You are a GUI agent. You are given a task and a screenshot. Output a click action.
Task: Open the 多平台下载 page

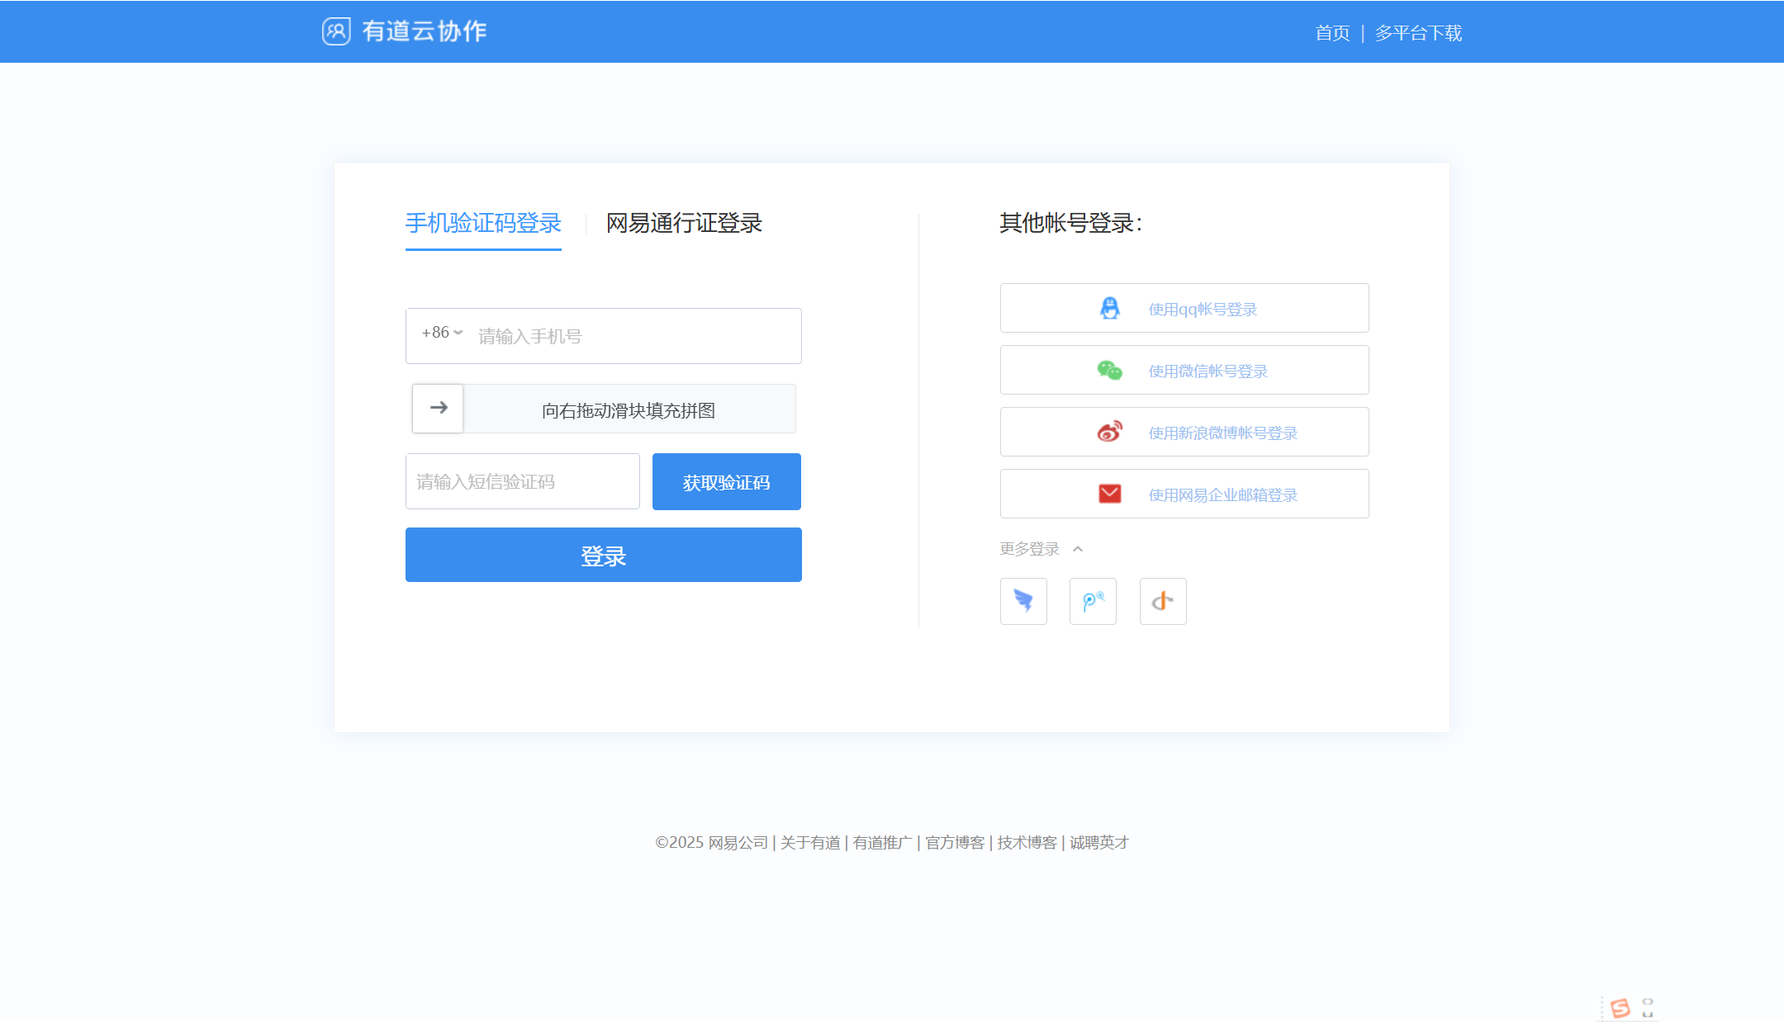coord(1418,33)
